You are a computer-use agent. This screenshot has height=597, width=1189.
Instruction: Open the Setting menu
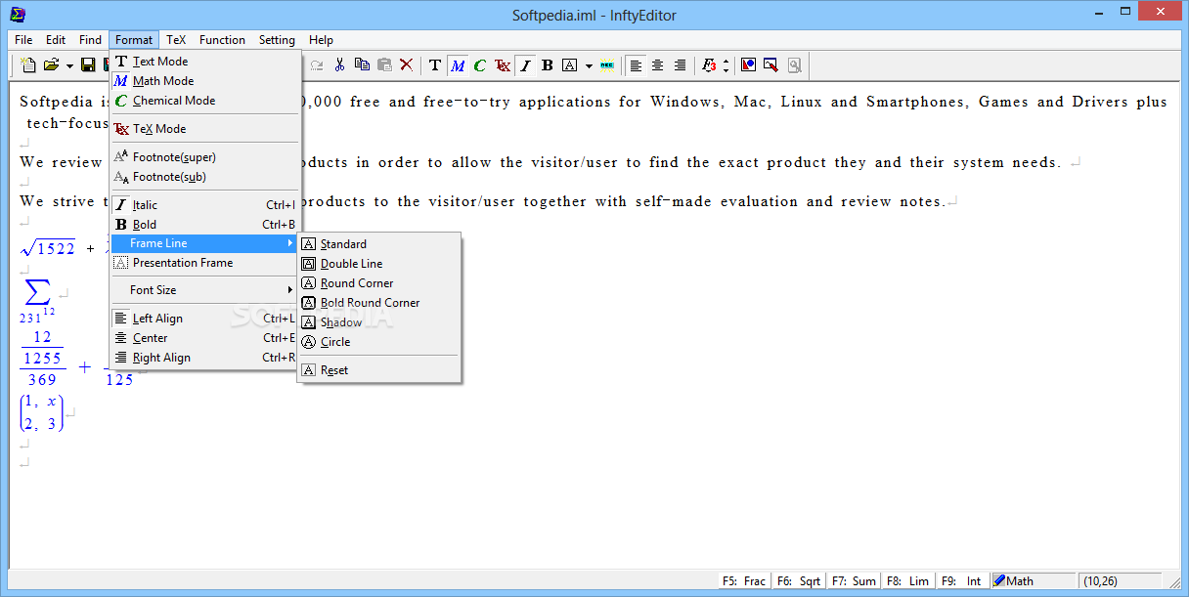tap(277, 40)
